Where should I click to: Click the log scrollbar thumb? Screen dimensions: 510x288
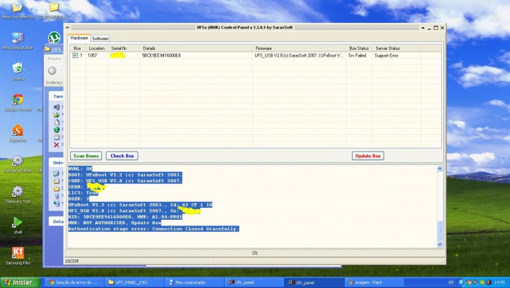click(x=440, y=231)
